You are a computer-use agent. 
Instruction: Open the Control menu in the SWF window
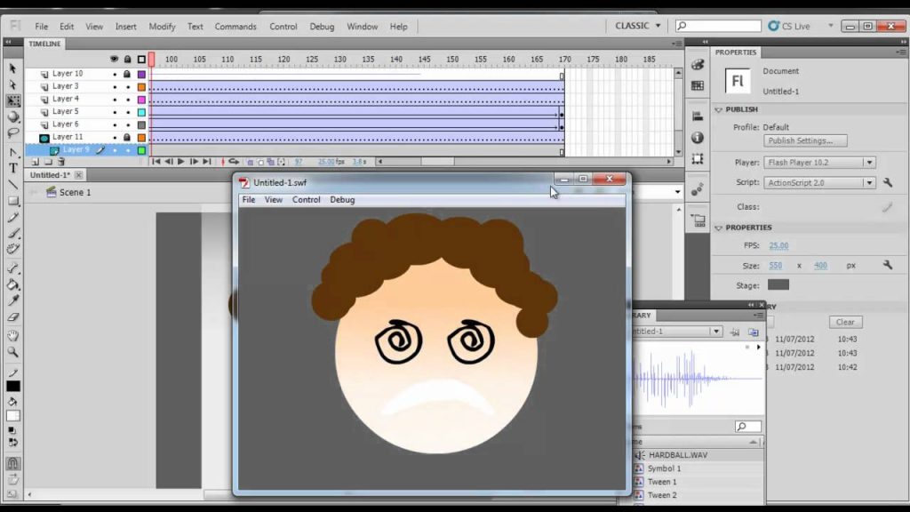(x=306, y=200)
